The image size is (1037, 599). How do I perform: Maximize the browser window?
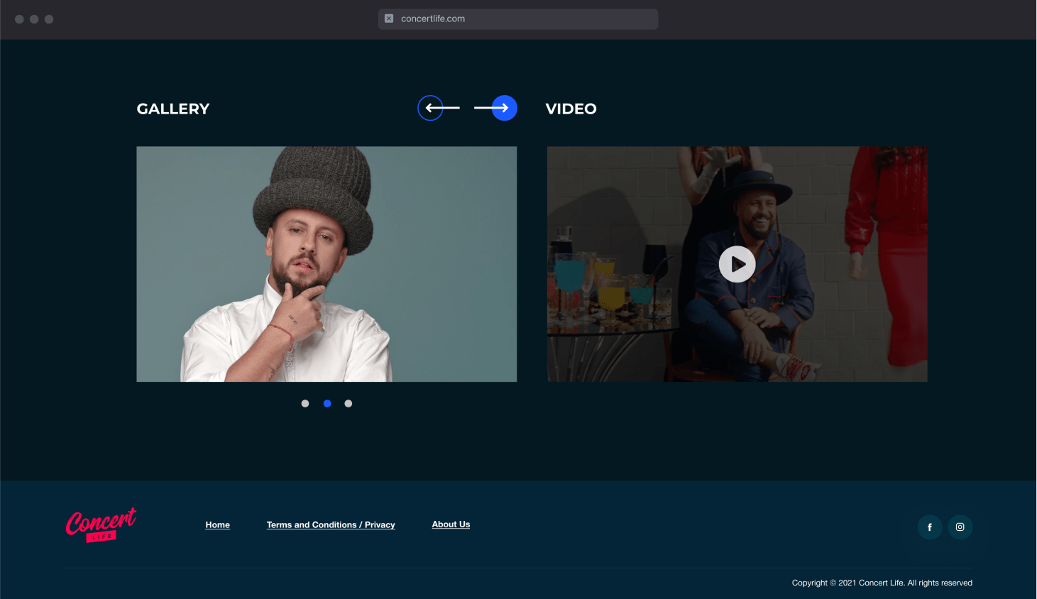(x=49, y=19)
